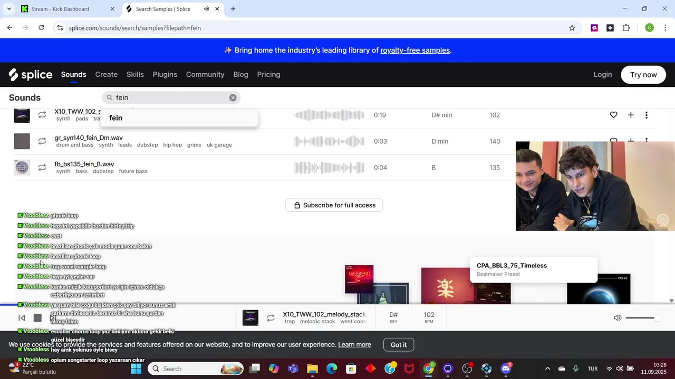Open the Chrome profile avatar
The width and height of the screenshot is (675, 379).
pyautogui.click(x=650, y=28)
